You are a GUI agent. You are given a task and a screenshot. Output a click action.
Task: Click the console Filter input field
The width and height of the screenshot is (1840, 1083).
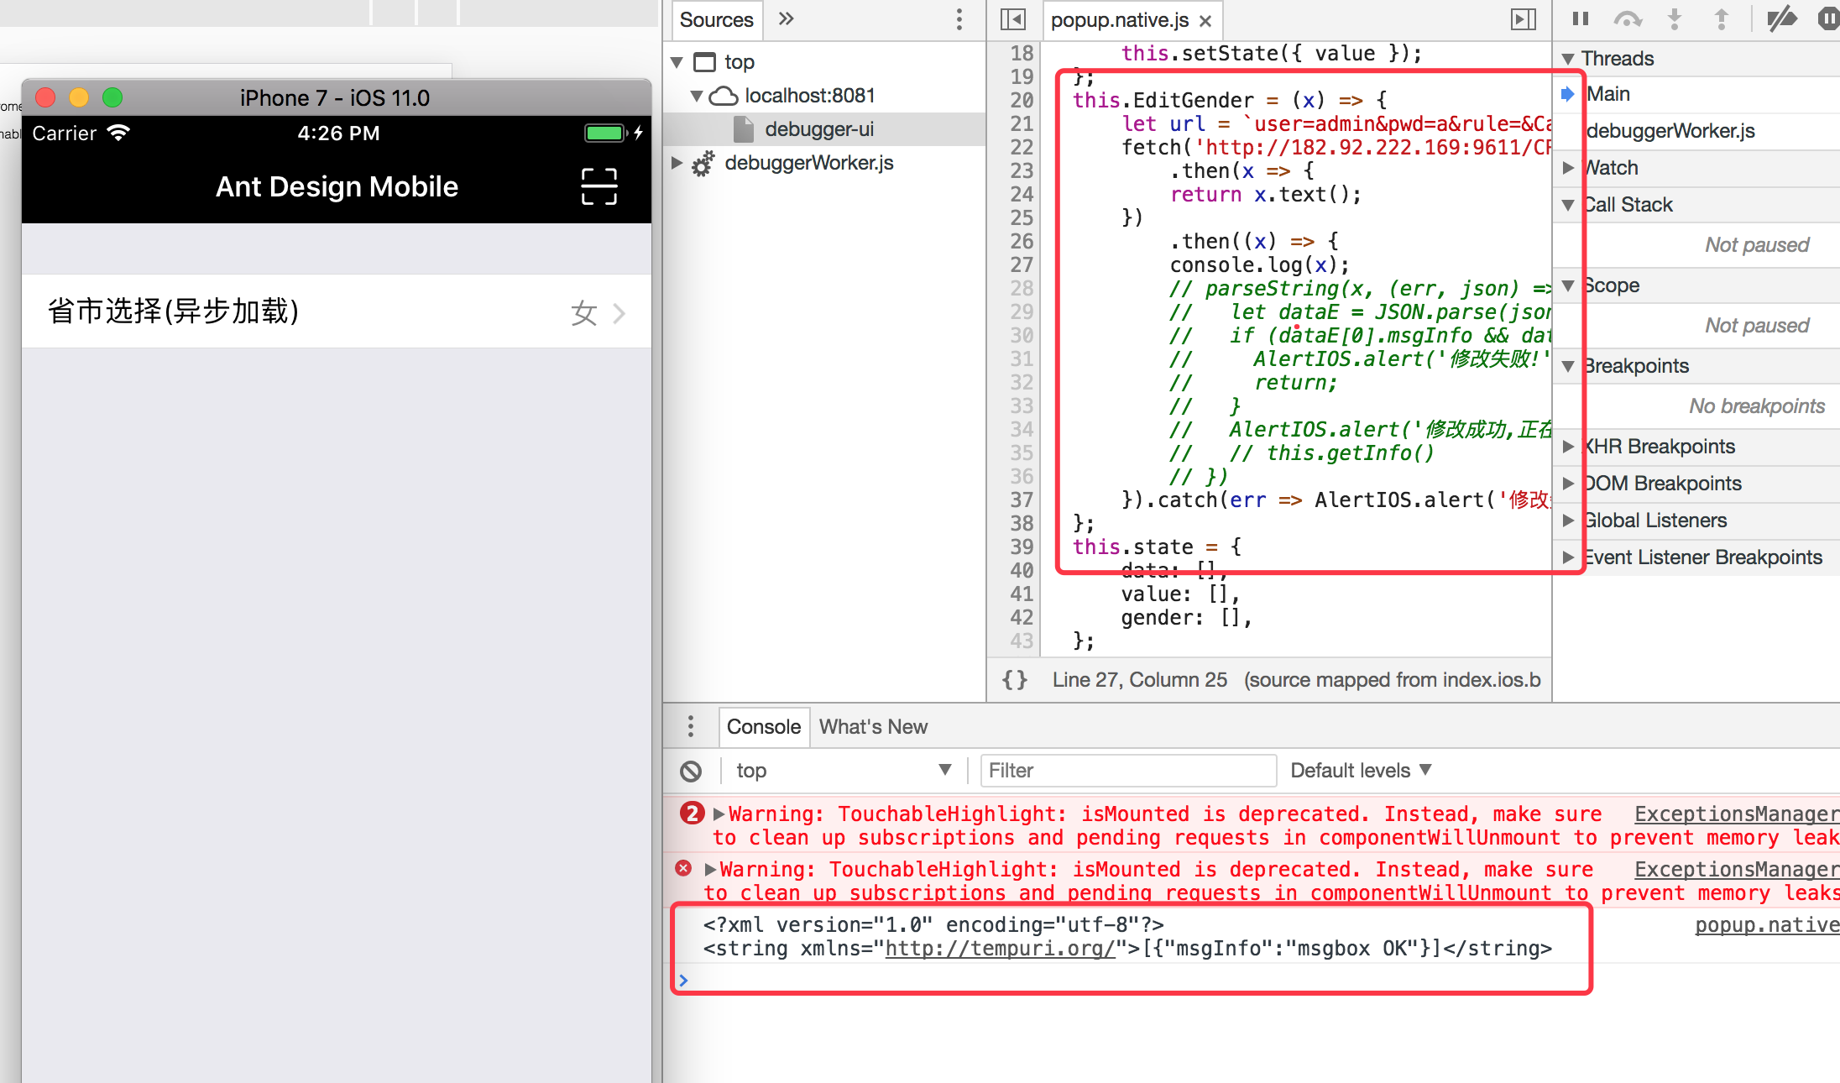(1127, 771)
